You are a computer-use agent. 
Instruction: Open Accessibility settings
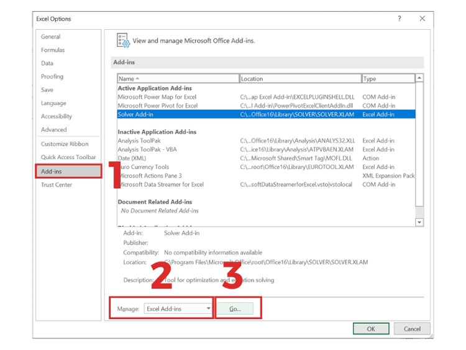57,116
